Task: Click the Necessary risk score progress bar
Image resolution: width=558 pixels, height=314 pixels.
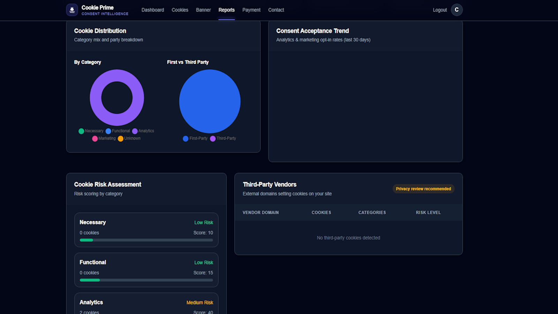Action: click(x=146, y=240)
